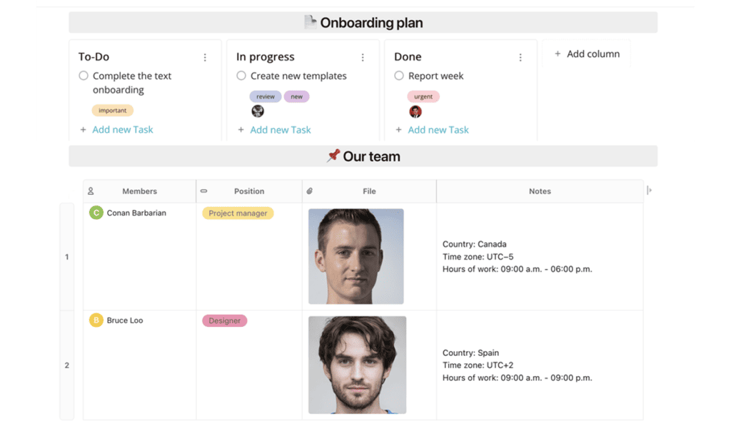Screen dimensions: 731x426
Task: Select the File column header
Action: pyautogui.click(x=369, y=191)
